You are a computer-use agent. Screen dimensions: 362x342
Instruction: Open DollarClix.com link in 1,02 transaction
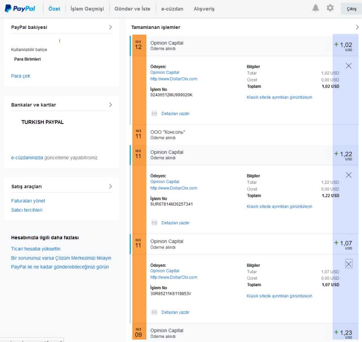[174, 79]
